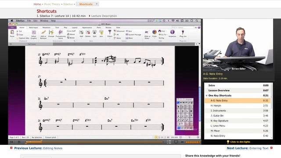Screen dimensions: 281x158
Task: Collapse One Key Shortcuts section
Action: point(207,96)
